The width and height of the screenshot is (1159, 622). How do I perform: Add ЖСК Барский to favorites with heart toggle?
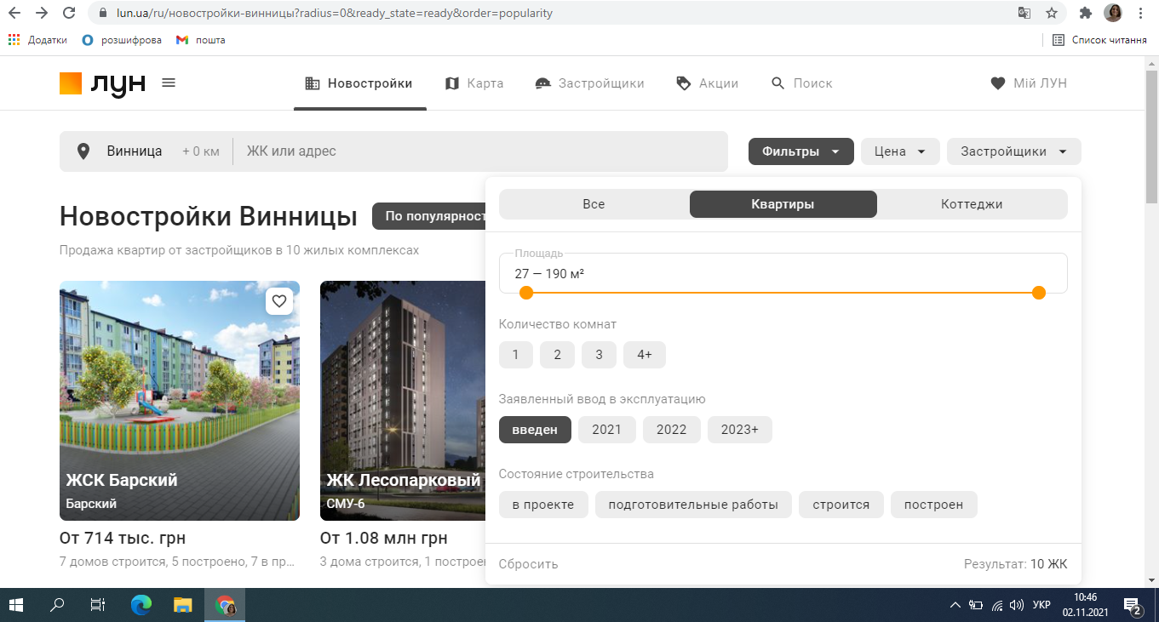tap(279, 300)
